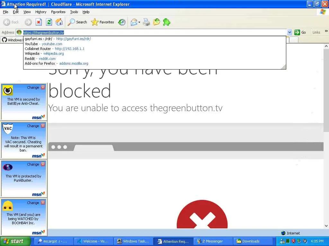Click the Messenger tray icon
Viewport: 329px width, 246px height.
[282, 242]
